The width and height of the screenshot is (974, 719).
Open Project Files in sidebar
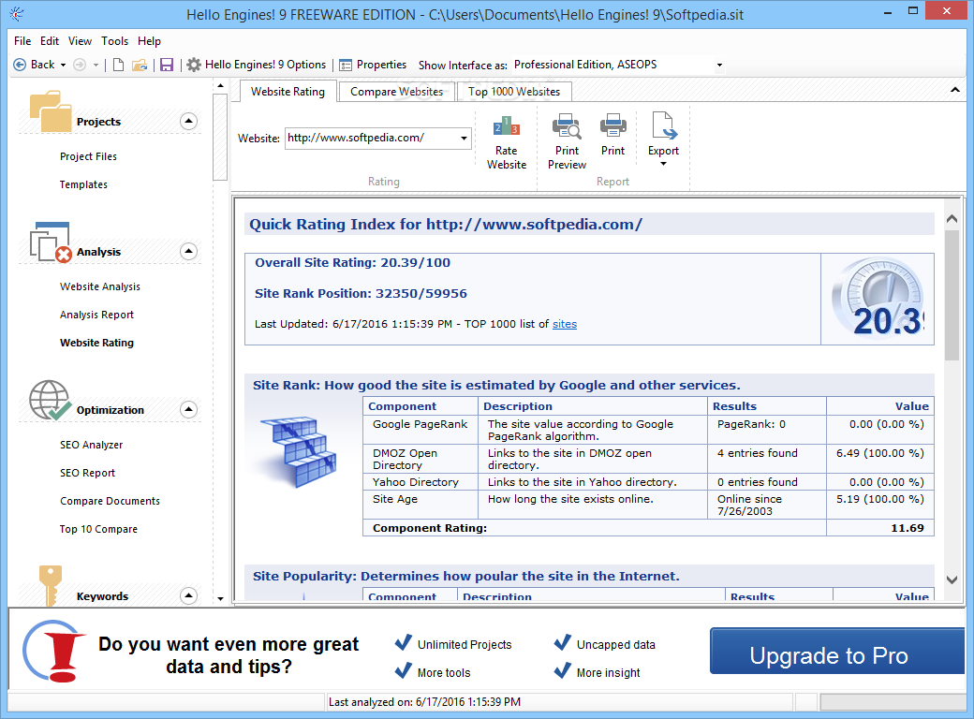[x=88, y=156]
